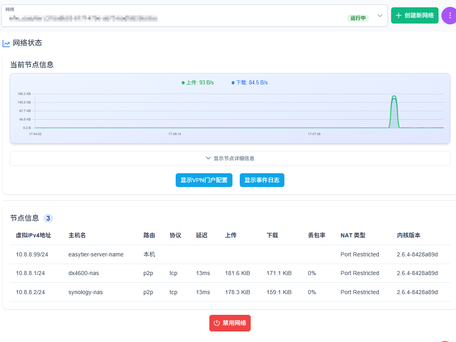Click the 显示VPN门户配置 button

click(204, 180)
